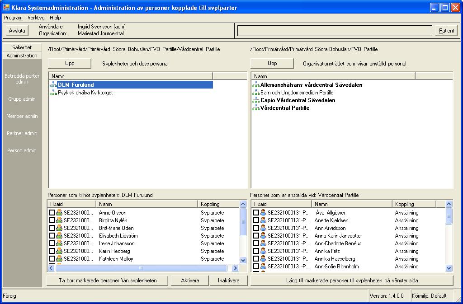Viewport: 463px width, 304px height.
Task: Click the person icon in Birgitta Nylén's row
Action: click(59, 220)
